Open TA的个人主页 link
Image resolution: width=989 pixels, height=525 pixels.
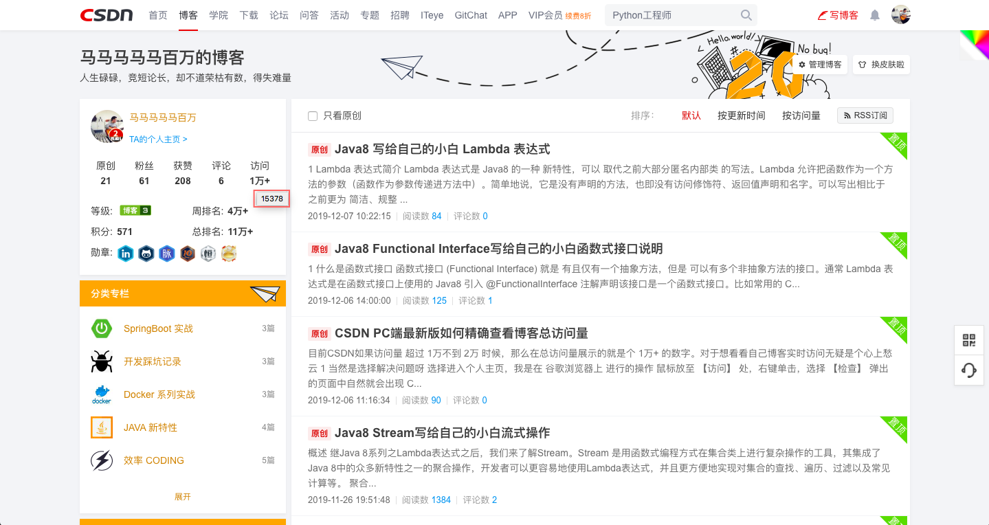coord(159,139)
